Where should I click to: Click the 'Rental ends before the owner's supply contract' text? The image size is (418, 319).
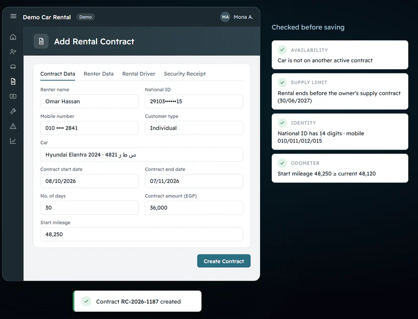pos(339,93)
